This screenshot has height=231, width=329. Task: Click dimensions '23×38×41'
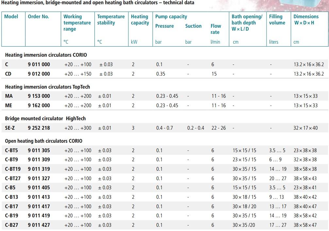coord(305,188)
